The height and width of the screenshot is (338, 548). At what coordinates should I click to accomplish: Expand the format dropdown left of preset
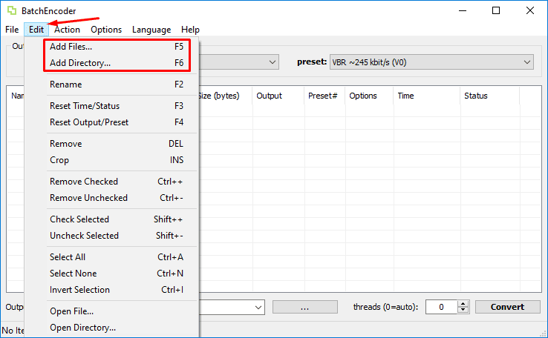[x=273, y=62]
